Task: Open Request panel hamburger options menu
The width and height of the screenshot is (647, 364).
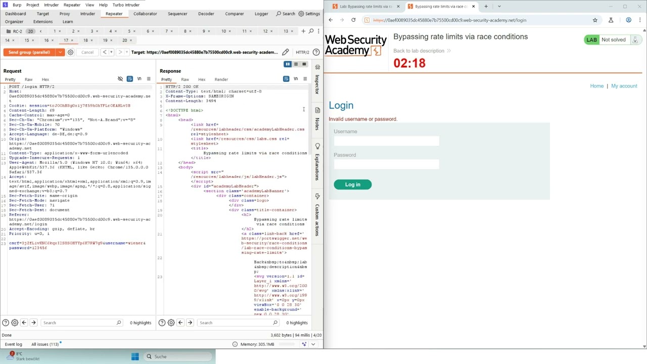Action: point(149,79)
